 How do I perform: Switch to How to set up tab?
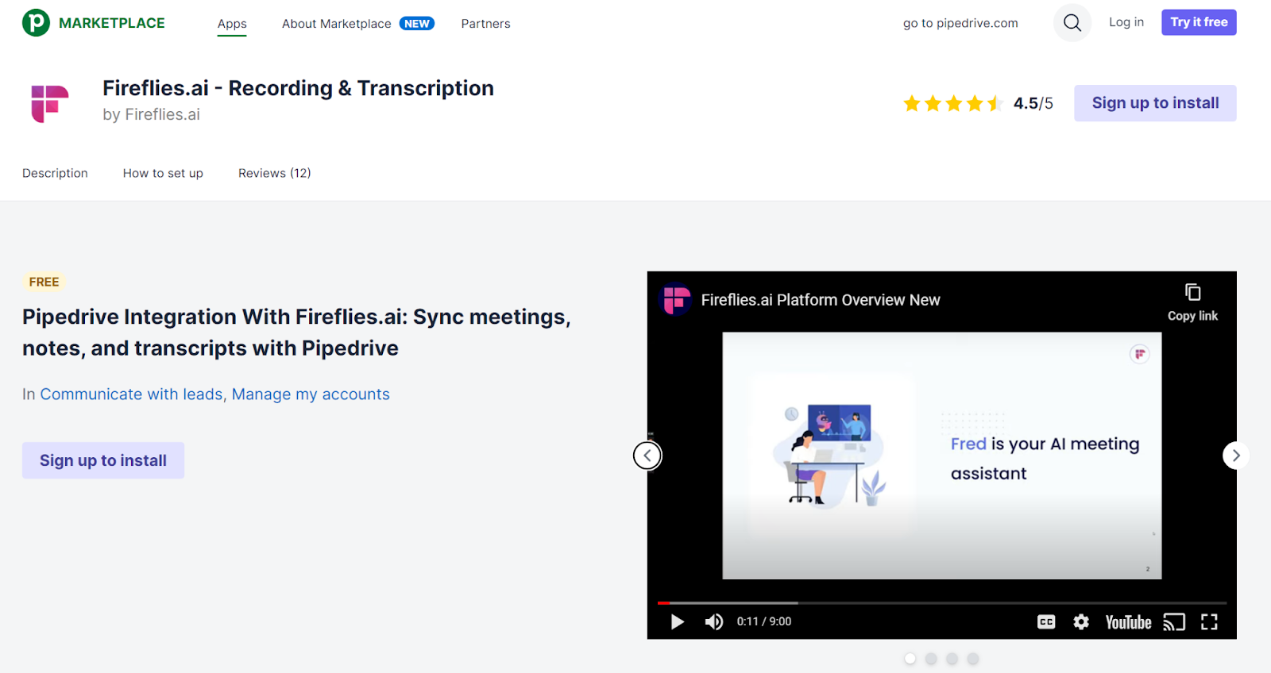163,173
